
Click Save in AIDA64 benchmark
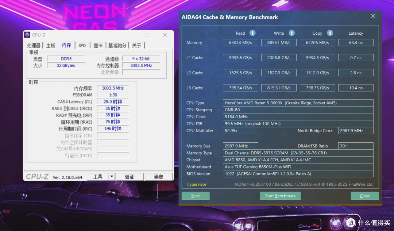(196, 196)
